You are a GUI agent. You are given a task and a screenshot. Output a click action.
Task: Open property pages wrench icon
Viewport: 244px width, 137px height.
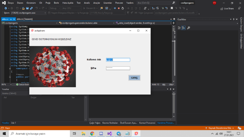189,28
